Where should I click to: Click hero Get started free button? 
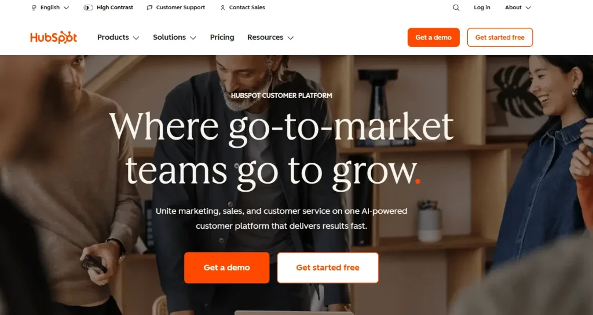[x=328, y=268]
